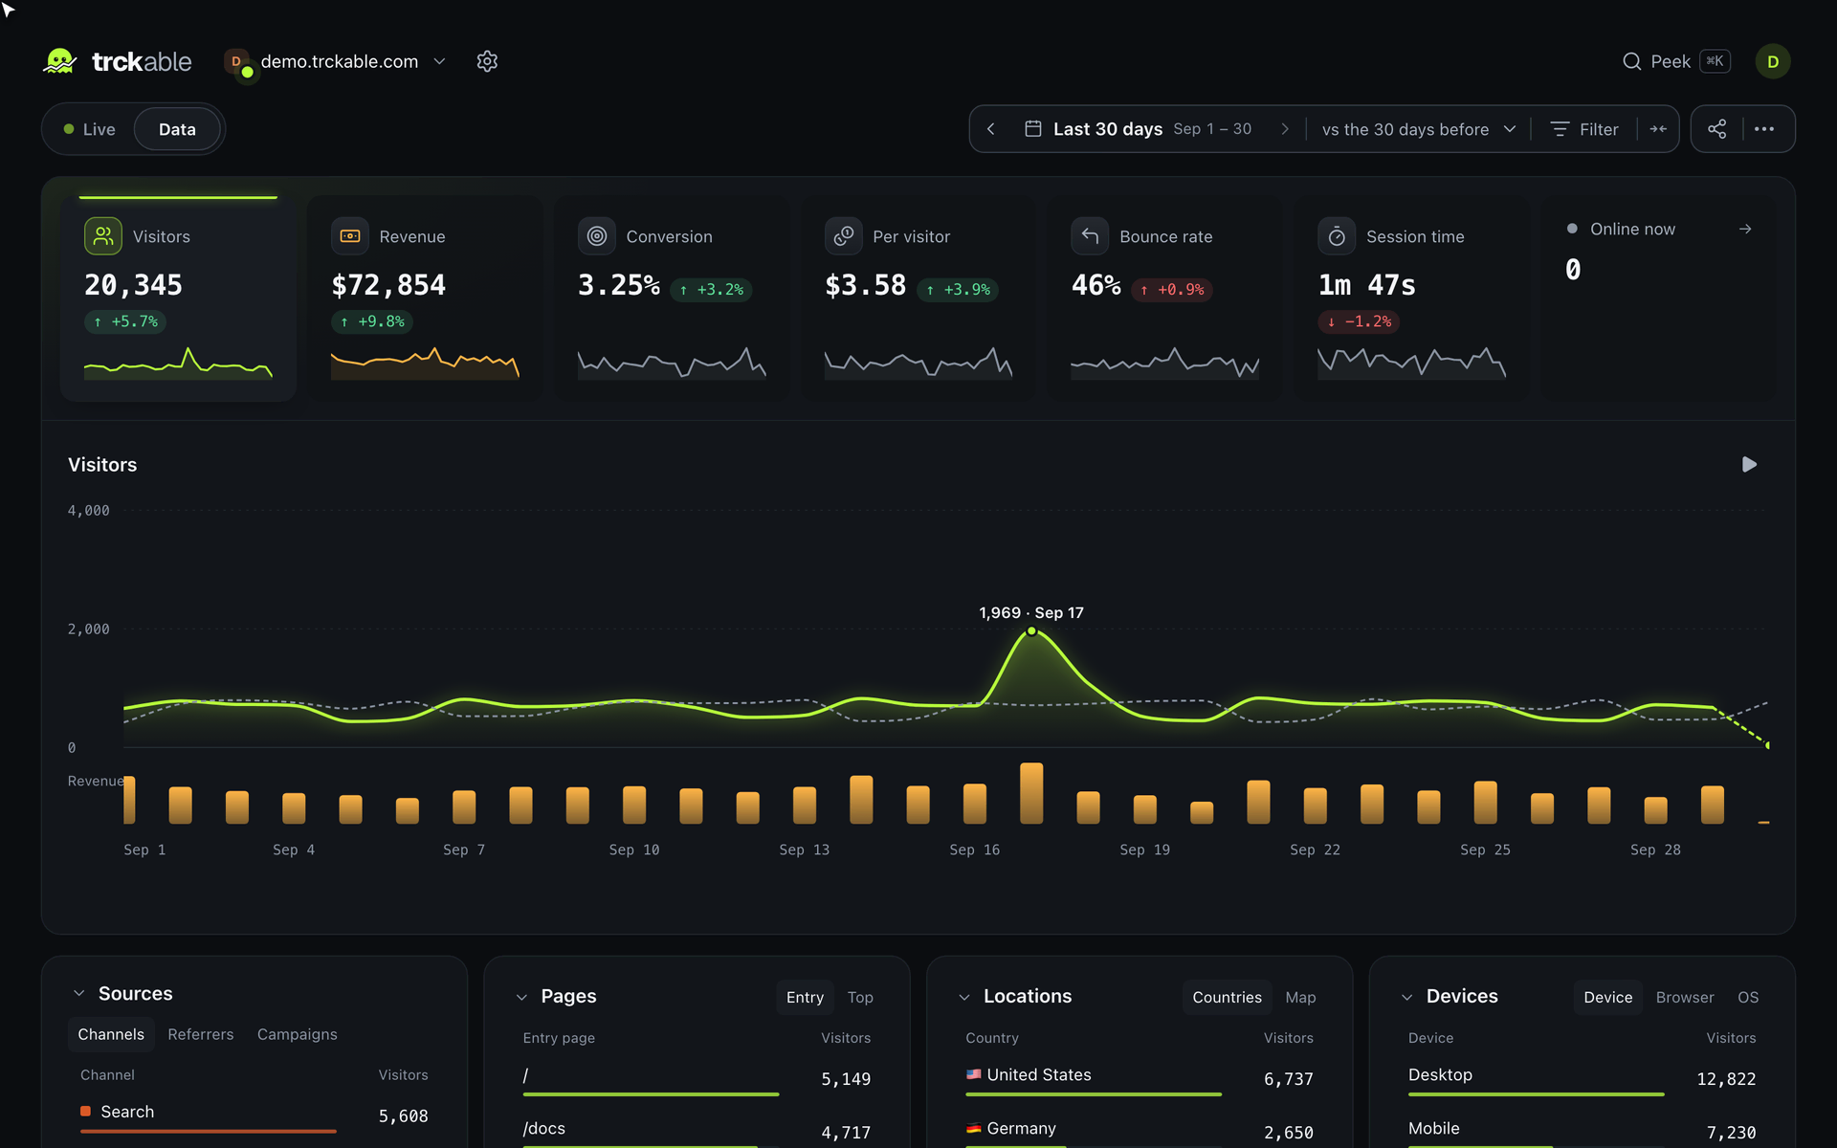1837x1148 pixels.
Task: Click the Conversion target icon
Action: [597, 236]
